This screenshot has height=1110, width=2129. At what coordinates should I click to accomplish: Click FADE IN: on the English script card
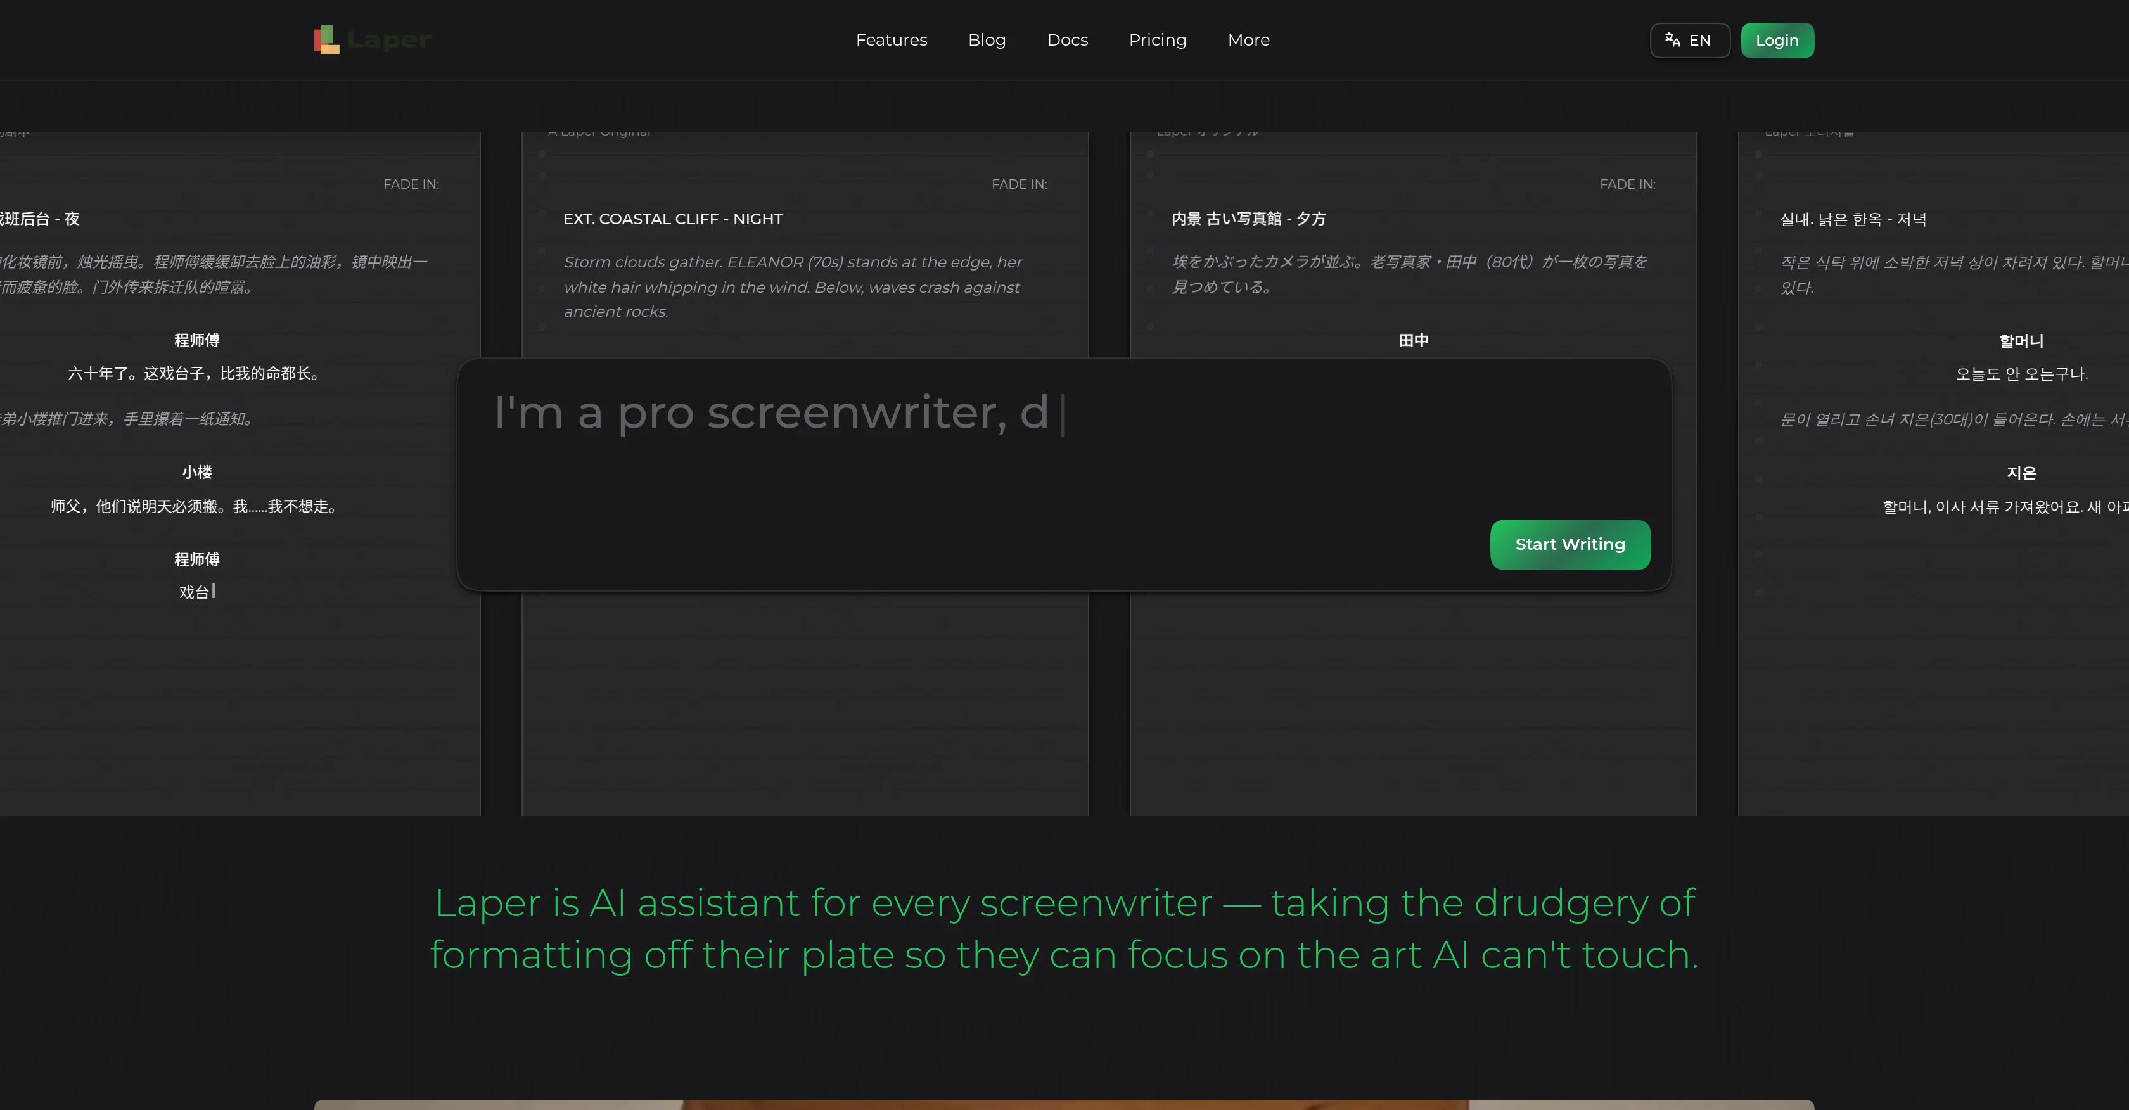[1019, 184]
